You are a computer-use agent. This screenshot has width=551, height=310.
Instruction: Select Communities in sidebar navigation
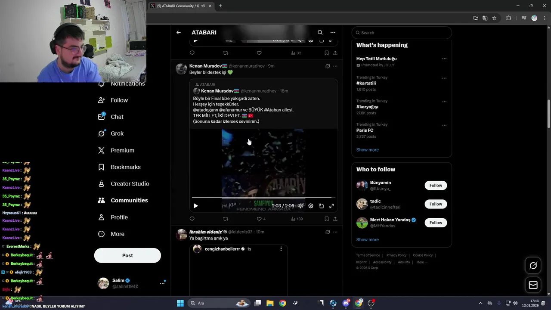coord(123,200)
